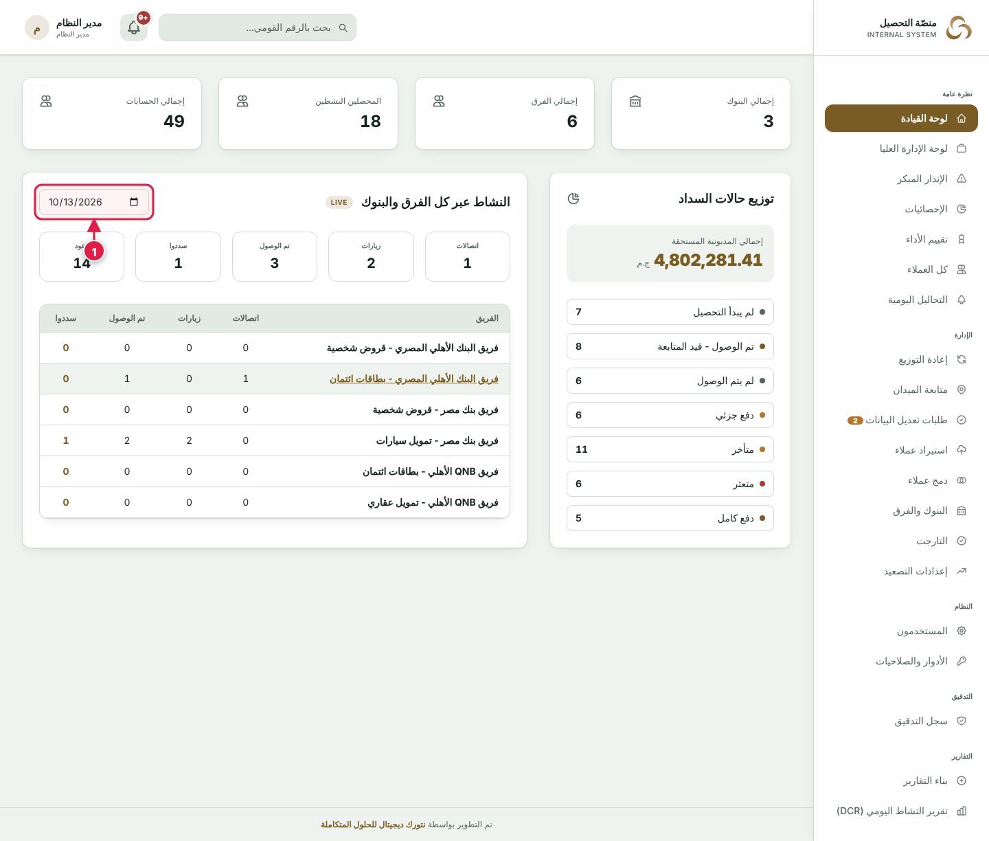The height and width of the screenshot is (841, 989).
Task: Click the chart icon next to الإحصائيات
Action: 962,209
